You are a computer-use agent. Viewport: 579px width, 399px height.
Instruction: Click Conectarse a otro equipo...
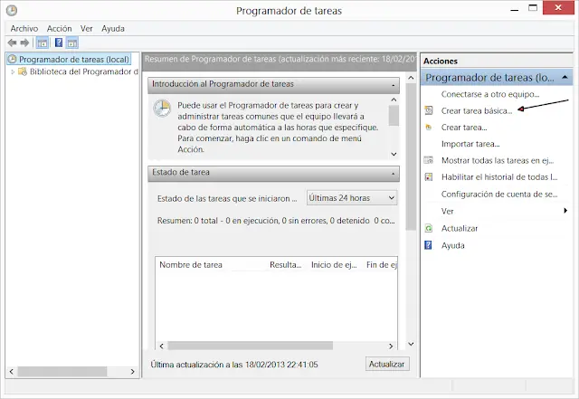[490, 94]
